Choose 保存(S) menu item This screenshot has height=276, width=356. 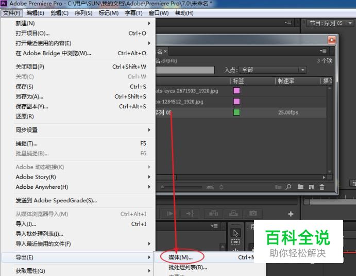point(78,86)
